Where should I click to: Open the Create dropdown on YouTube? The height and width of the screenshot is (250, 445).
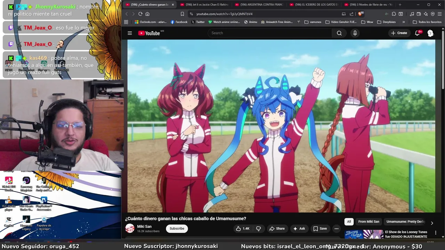click(x=399, y=33)
